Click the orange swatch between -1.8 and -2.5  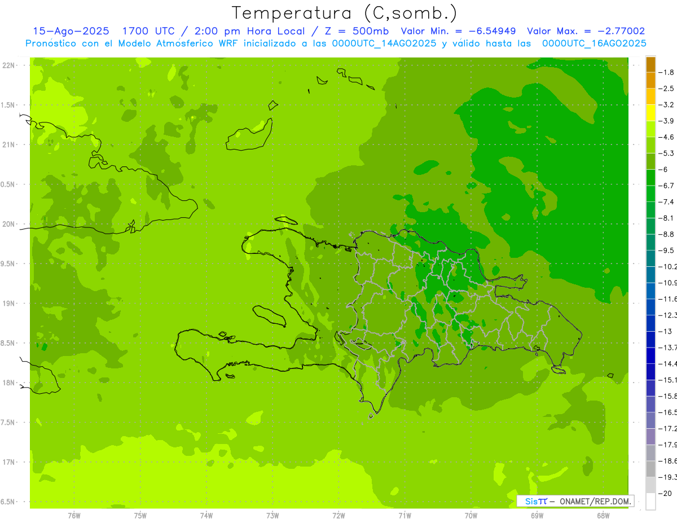[x=650, y=80]
